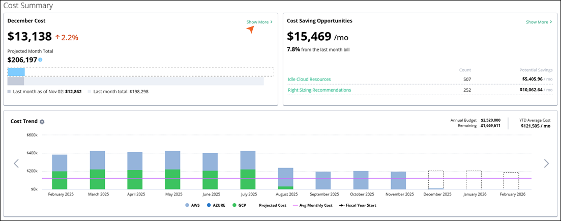Screen dimensions: 561x221
Task: Open Idle Cloud Resources link
Action: [x=309, y=79]
